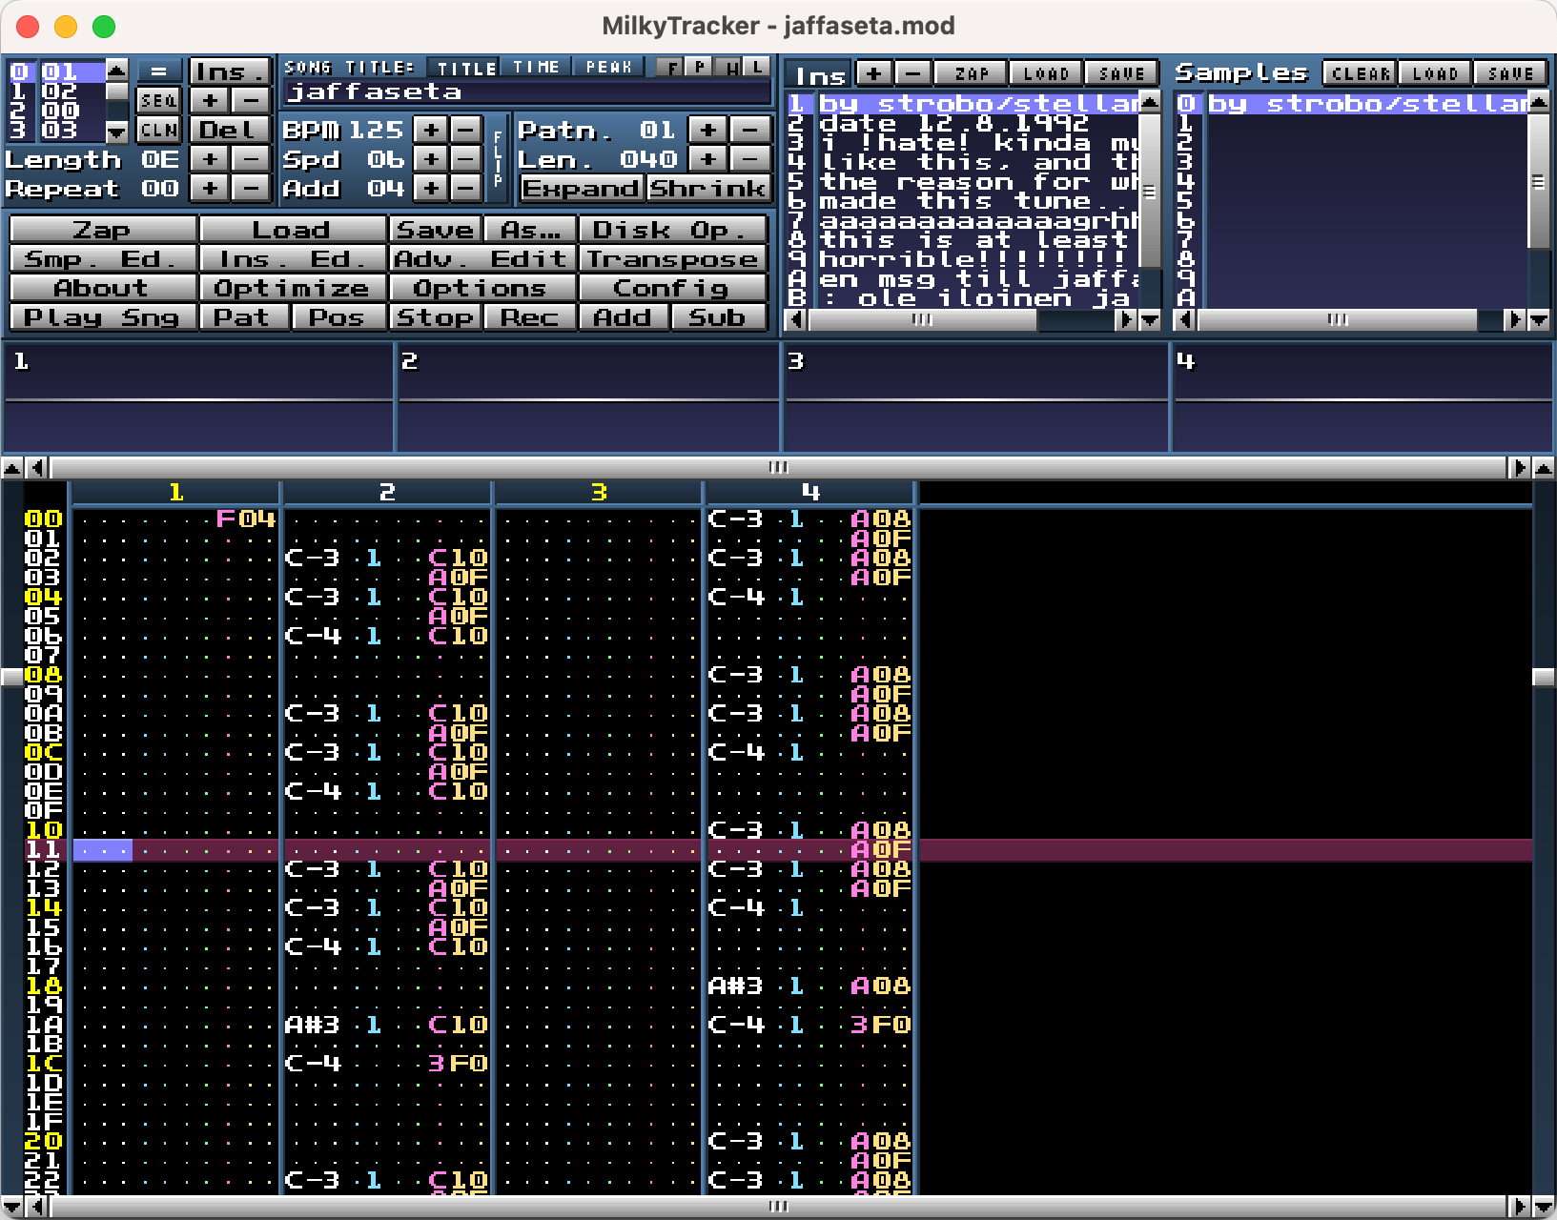Switch to the TIME display tab
Screen dimensions: 1557x1220
point(536,67)
